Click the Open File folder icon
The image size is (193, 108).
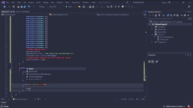tap(18, 7)
